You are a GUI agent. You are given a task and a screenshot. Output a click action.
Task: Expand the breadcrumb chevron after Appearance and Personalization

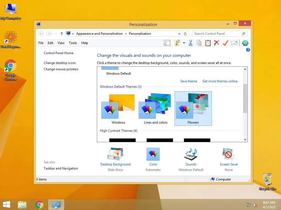[126, 34]
